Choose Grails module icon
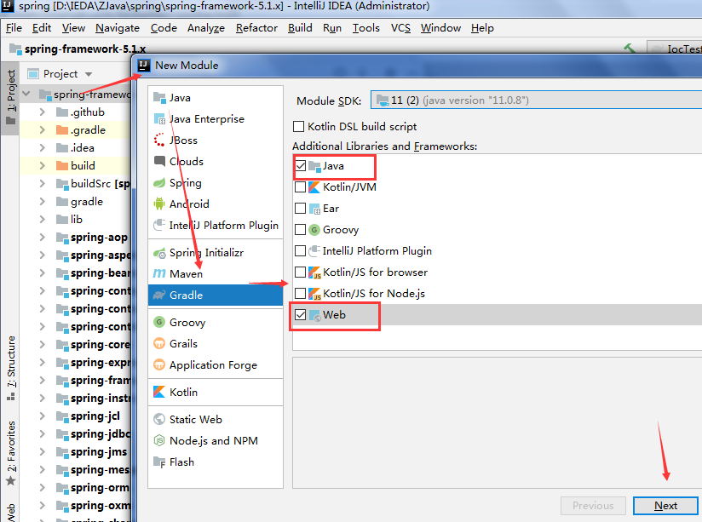The height and width of the screenshot is (522, 702). coord(159,344)
